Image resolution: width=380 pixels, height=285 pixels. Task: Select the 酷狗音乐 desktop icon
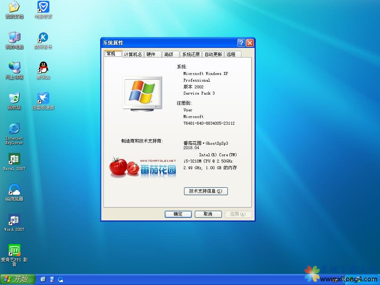pos(43,37)
